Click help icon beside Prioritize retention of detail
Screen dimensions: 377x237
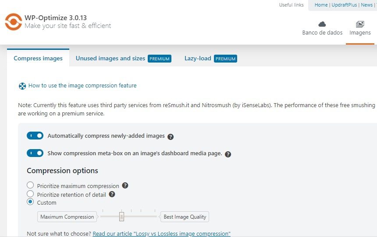coord(112,194)
